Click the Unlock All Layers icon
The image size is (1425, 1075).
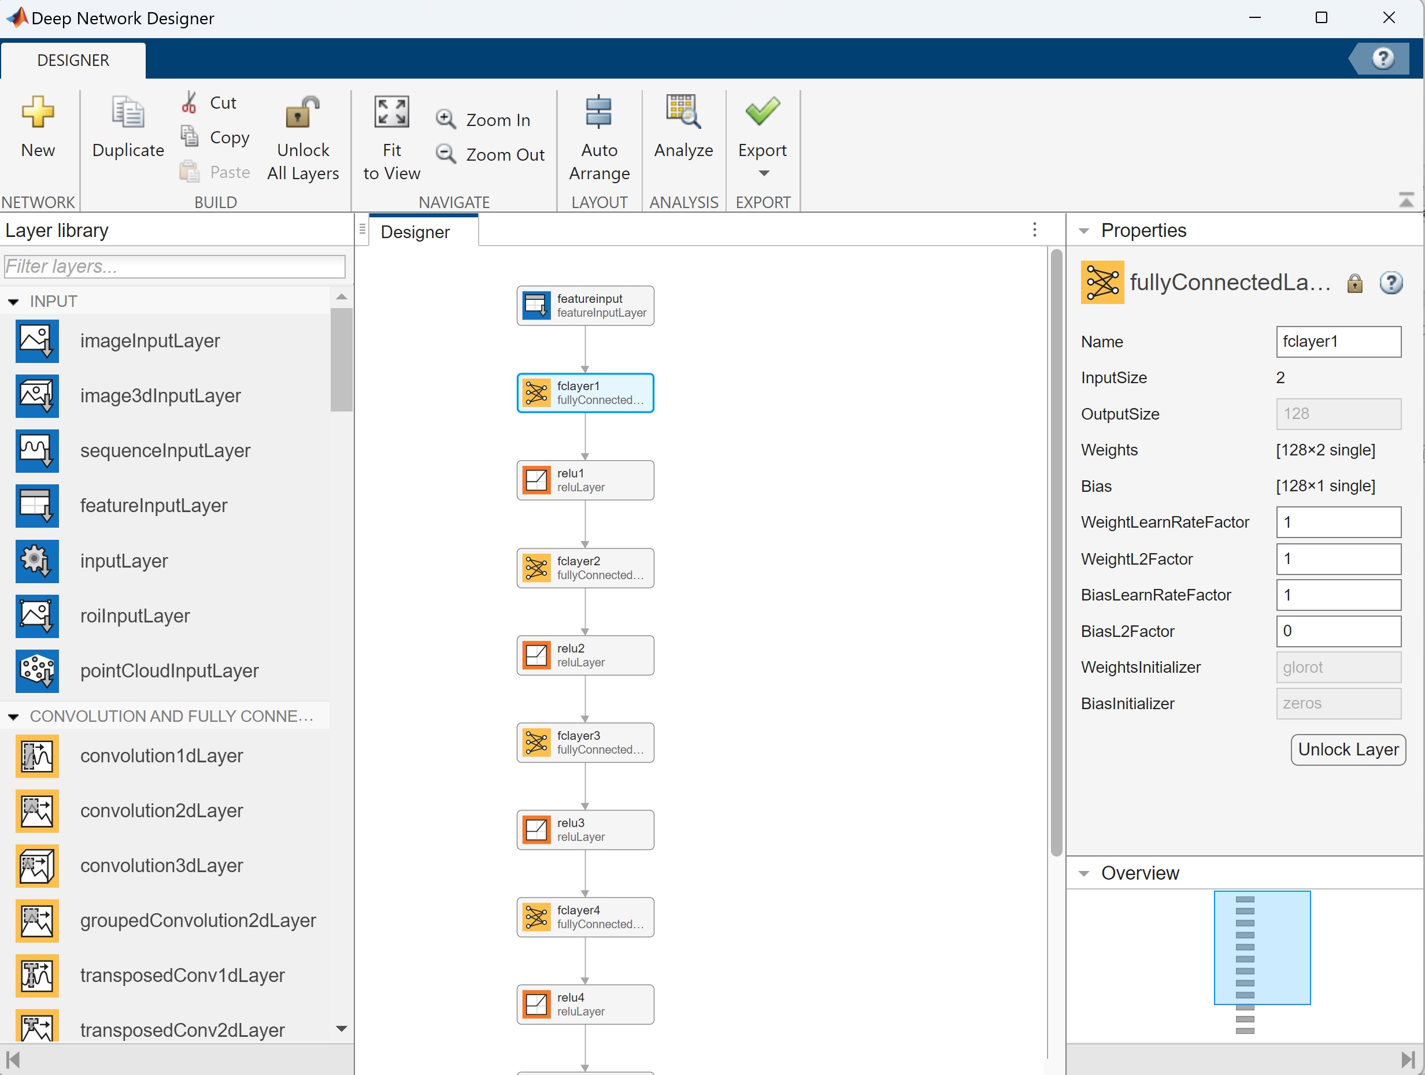pyautogui.click(x=302, y=113)
